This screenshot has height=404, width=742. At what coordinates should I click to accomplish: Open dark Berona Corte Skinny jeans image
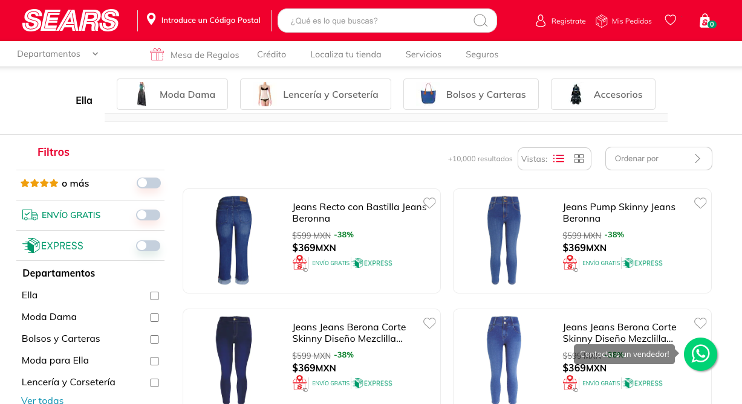click(233, 359)
